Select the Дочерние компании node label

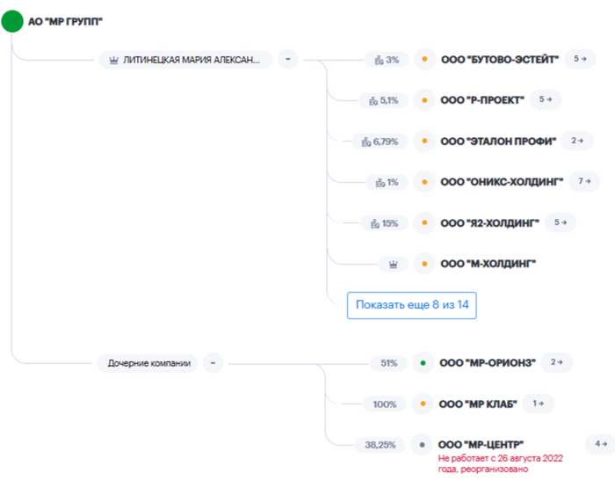(149, 362)
